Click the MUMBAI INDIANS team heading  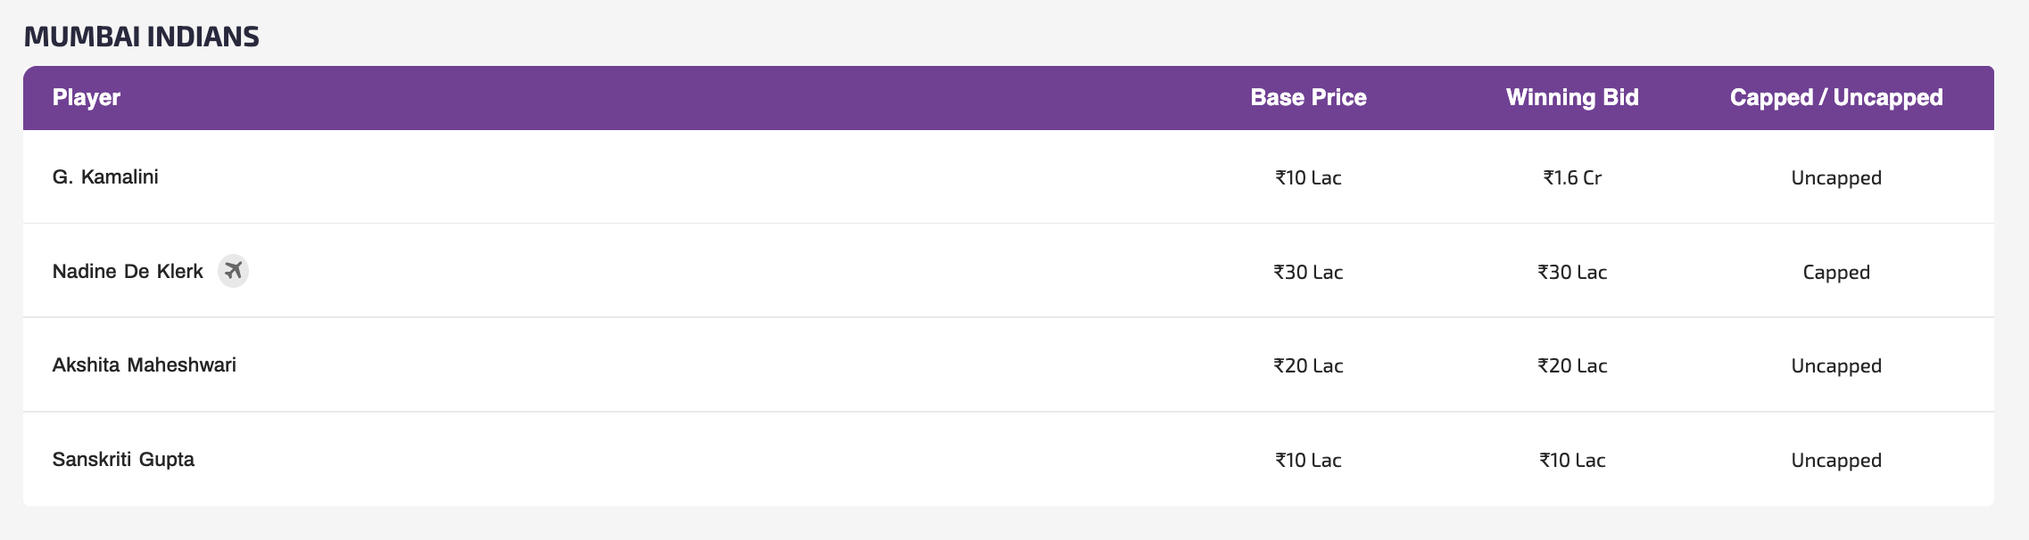141,37
